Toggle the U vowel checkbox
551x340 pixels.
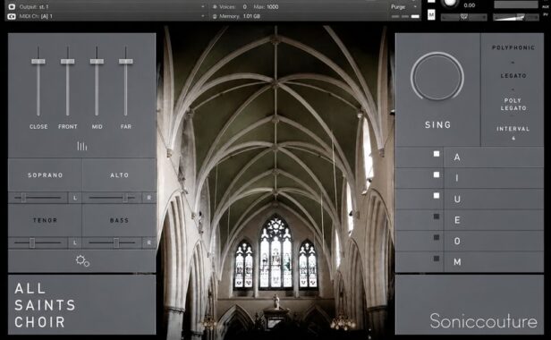[x=437, y=195]
